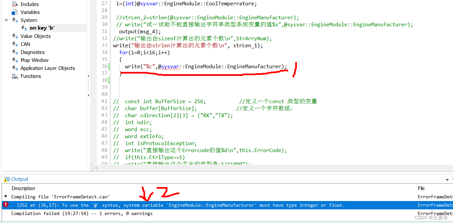Select the Includes tree node

click(x=29, y=4)
